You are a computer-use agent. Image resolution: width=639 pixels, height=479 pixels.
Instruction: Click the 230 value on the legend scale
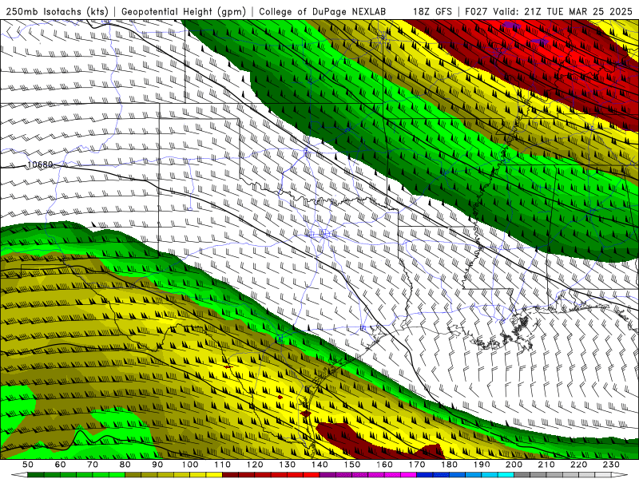point(612,465)
